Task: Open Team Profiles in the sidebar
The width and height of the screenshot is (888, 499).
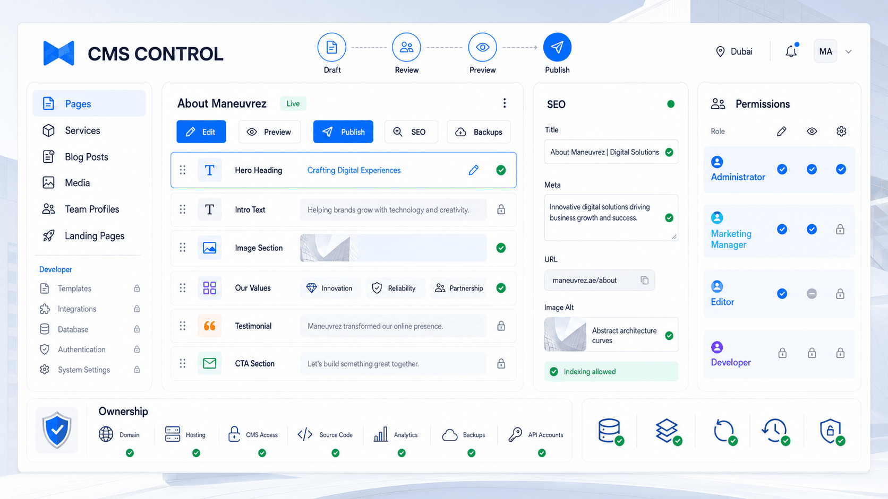Action: 89,209
